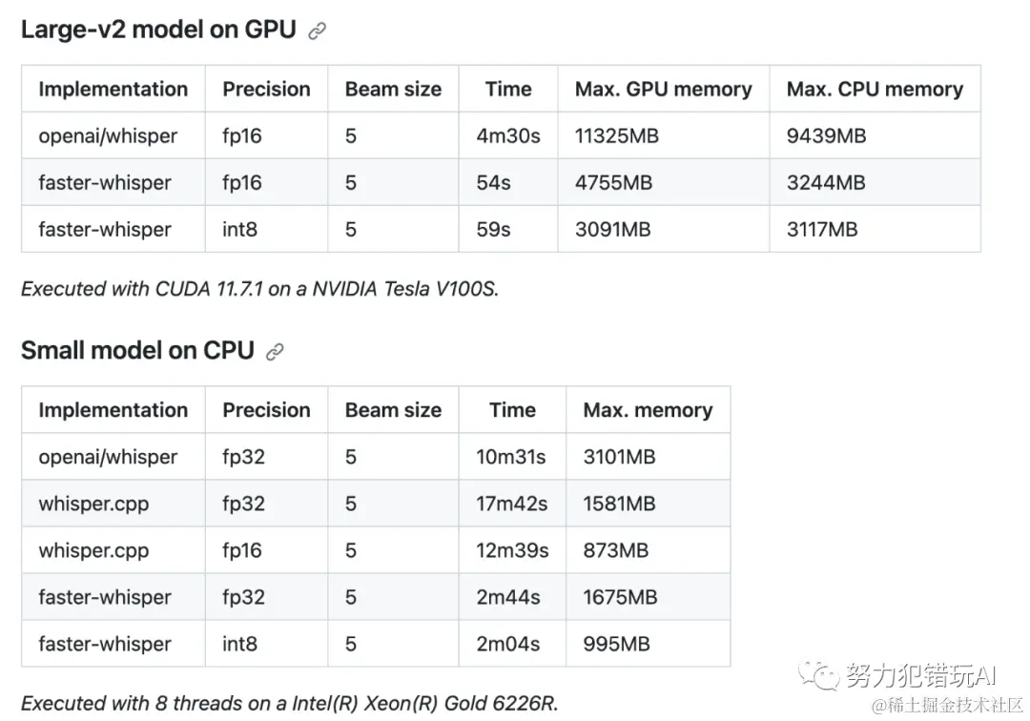The height and width of the screenshot is (721, 1030).
Task: Select the Max. memory header in CPU table
Action: pos(648,410)
